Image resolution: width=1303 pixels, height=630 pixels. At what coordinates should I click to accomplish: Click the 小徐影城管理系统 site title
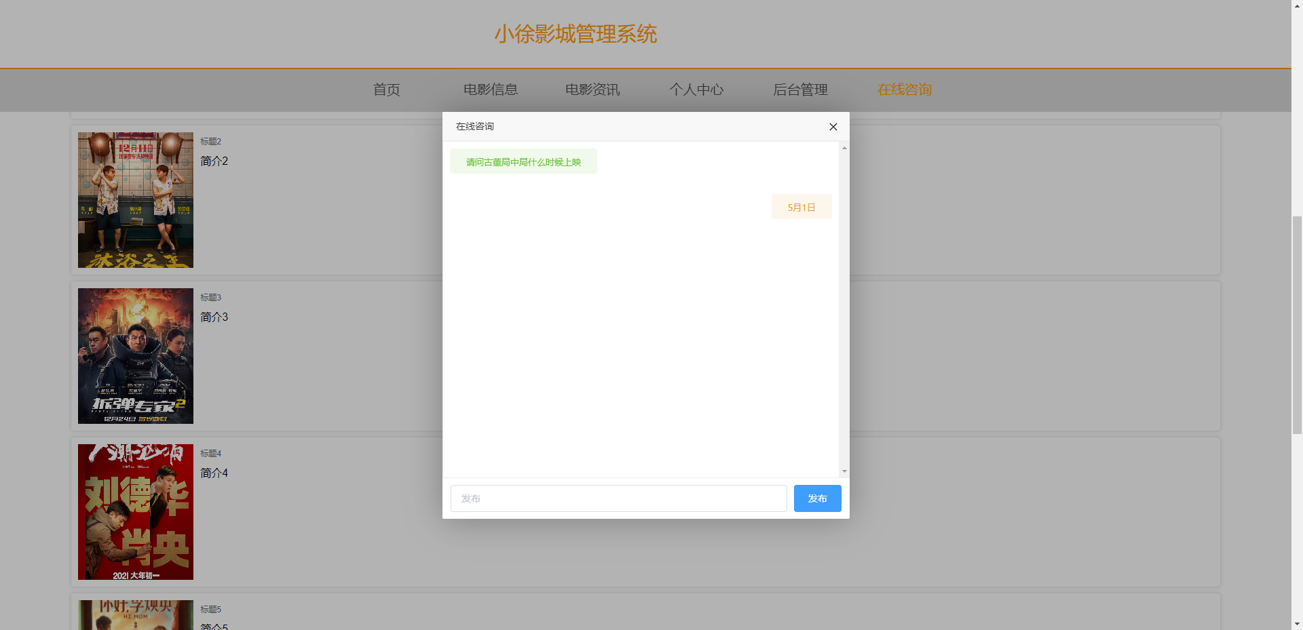(575, 34)
